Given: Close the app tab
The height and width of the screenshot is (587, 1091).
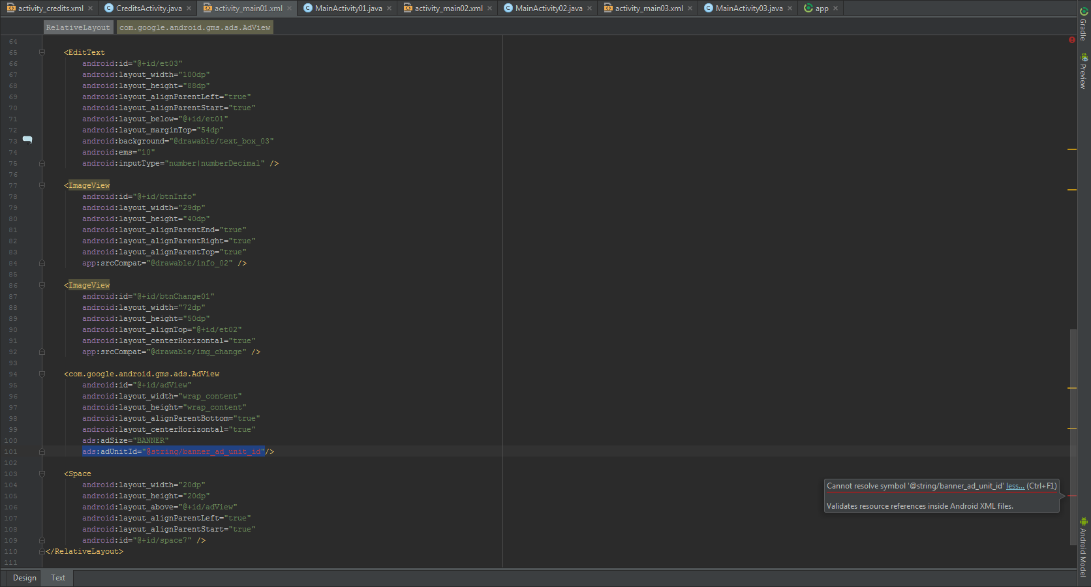Looking at the screenshot, I should coord(835,8).
